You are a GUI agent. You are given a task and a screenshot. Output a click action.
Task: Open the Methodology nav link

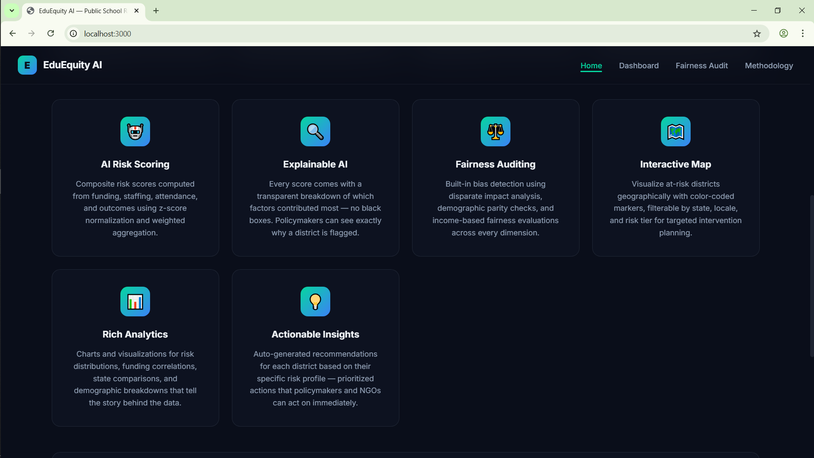tap(769, 66)
